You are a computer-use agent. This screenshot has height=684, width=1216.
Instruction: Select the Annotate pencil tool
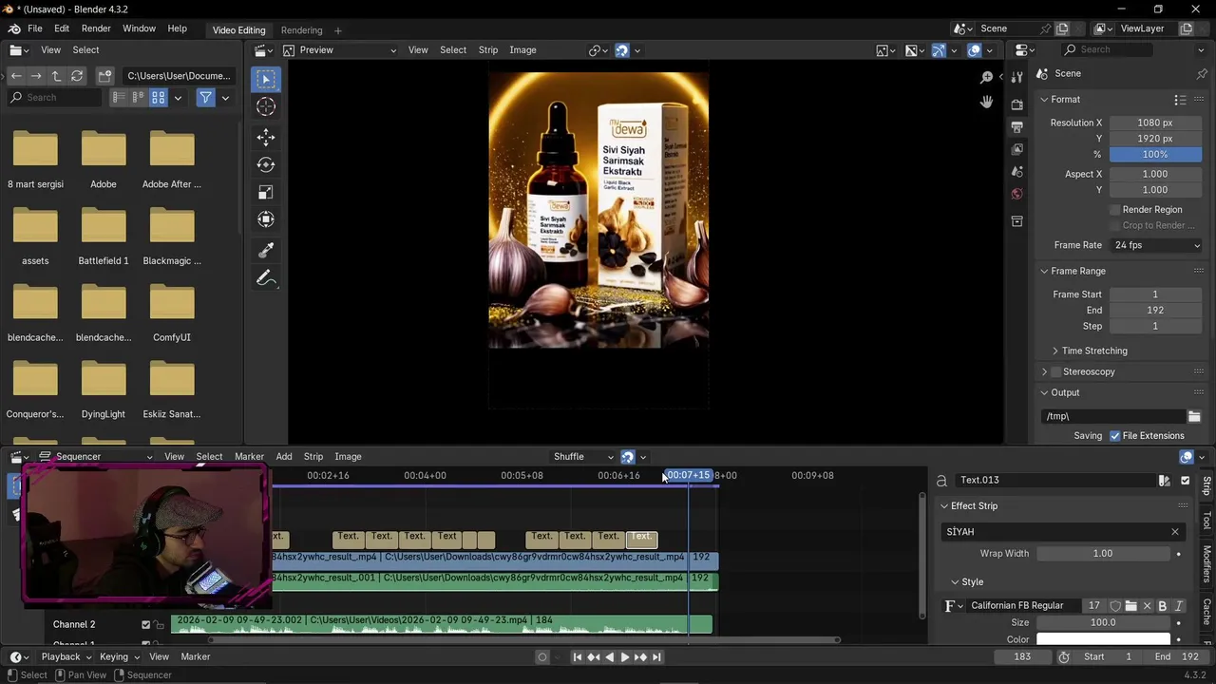(x=266, y=278)
